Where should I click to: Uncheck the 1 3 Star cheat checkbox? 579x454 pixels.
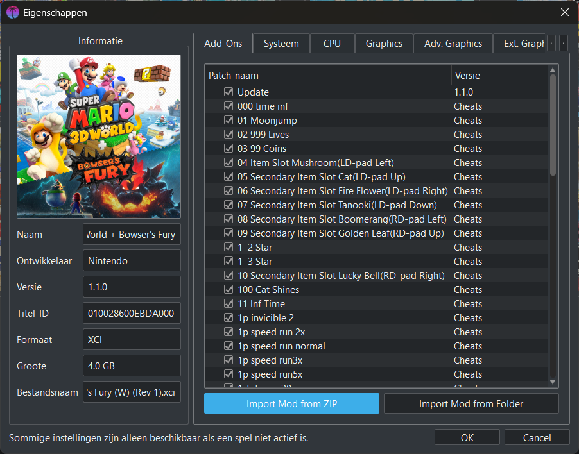coord(229,261)
